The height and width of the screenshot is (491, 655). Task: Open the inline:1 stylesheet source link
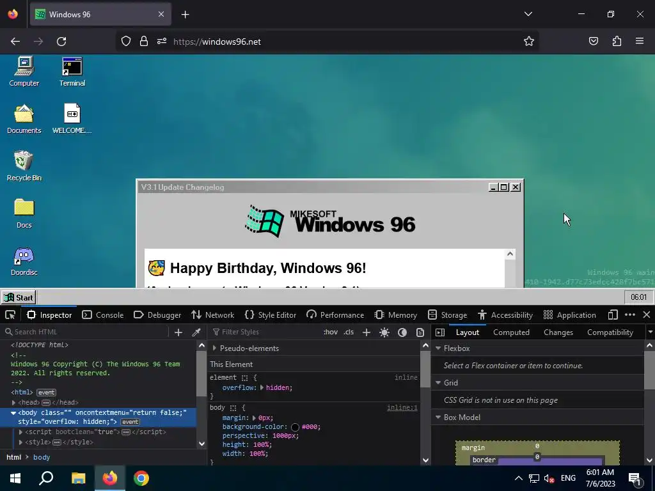pos(402,407)
